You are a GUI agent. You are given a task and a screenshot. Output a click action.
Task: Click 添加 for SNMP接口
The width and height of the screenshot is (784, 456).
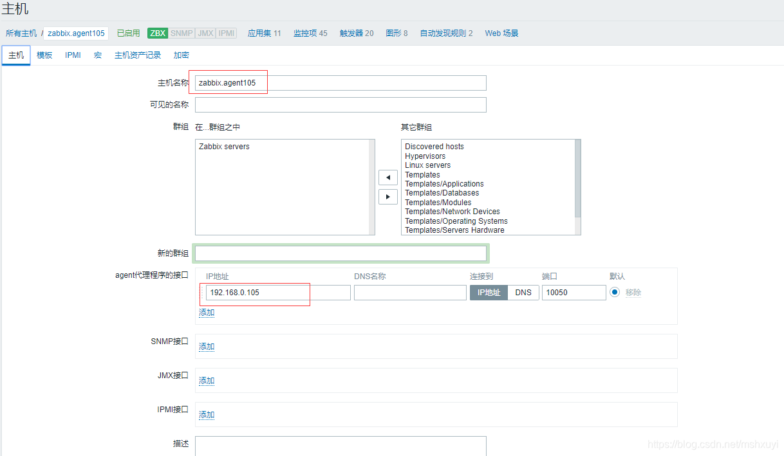click(x=207, y=347)
